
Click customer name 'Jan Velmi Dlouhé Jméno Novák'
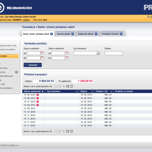pyautogui.click(x=20, y=17)
